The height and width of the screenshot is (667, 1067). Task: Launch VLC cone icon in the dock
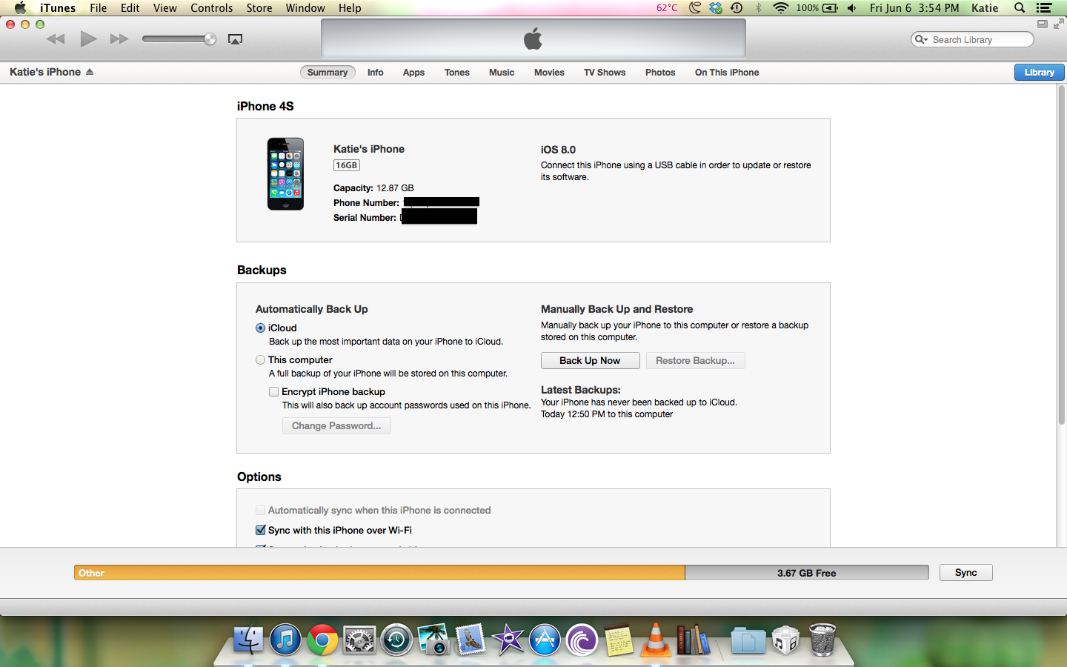tap(656, 640)
